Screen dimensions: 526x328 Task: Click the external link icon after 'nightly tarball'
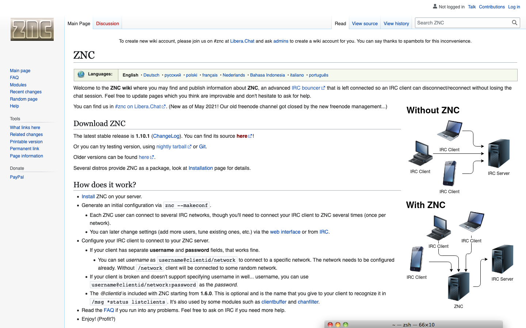(x=189, y=146)
